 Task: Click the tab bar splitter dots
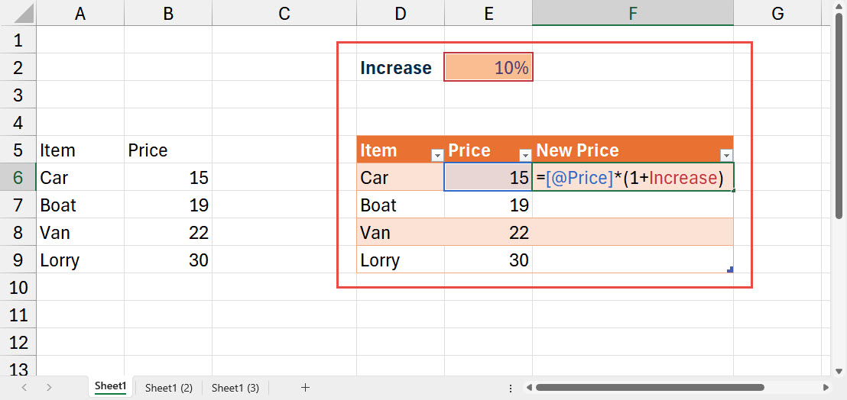point(511,388)
